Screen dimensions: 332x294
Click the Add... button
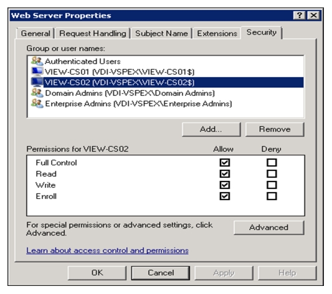tap(211, 129)
